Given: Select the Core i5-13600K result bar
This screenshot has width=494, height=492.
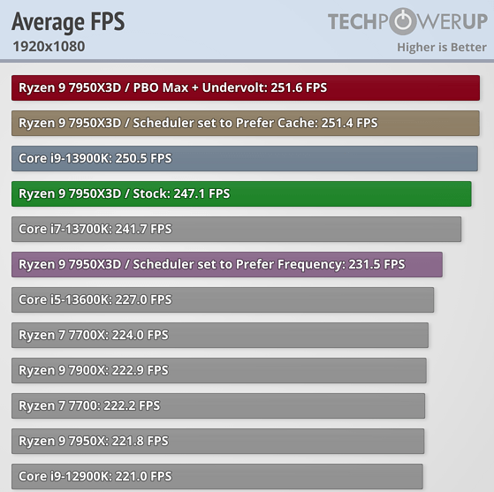Looking at the screenshot, I should [x=223, y=299].
